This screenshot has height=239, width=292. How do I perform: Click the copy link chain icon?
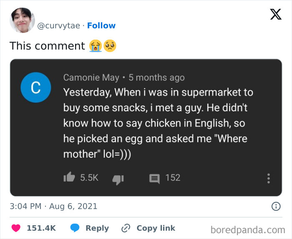(x=126, y=228)
